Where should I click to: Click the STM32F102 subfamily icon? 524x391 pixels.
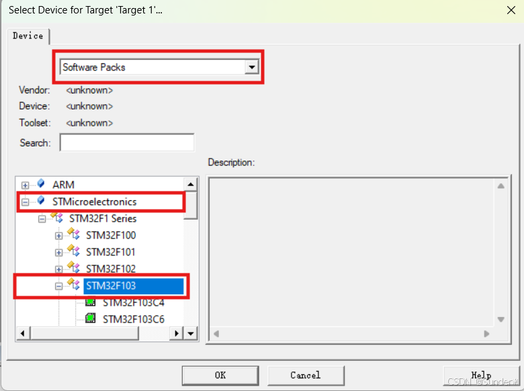73,267
